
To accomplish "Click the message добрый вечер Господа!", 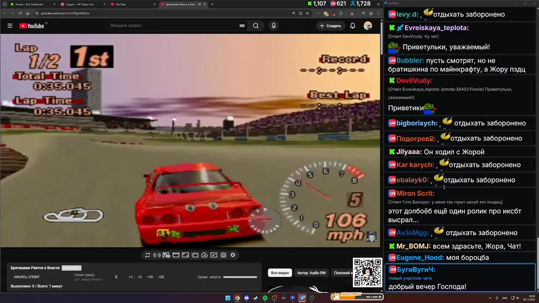I will [427, 287].
